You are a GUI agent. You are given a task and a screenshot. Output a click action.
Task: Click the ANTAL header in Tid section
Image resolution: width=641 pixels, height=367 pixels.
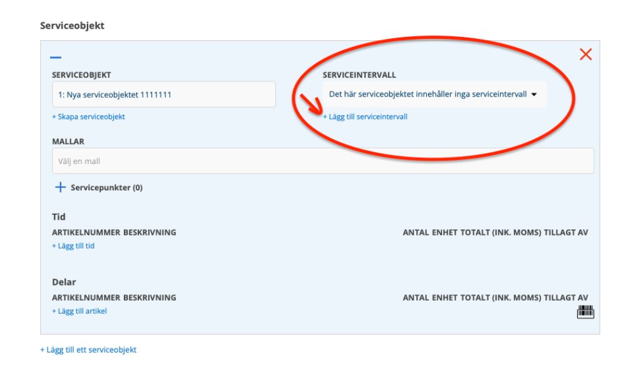click(x=415, y=232)
